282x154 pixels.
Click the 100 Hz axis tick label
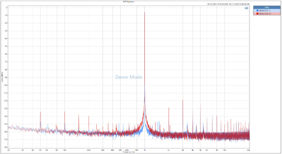64,150
